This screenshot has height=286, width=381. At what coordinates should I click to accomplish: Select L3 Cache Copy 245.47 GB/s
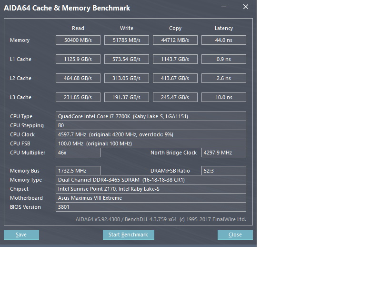point(175,97)
